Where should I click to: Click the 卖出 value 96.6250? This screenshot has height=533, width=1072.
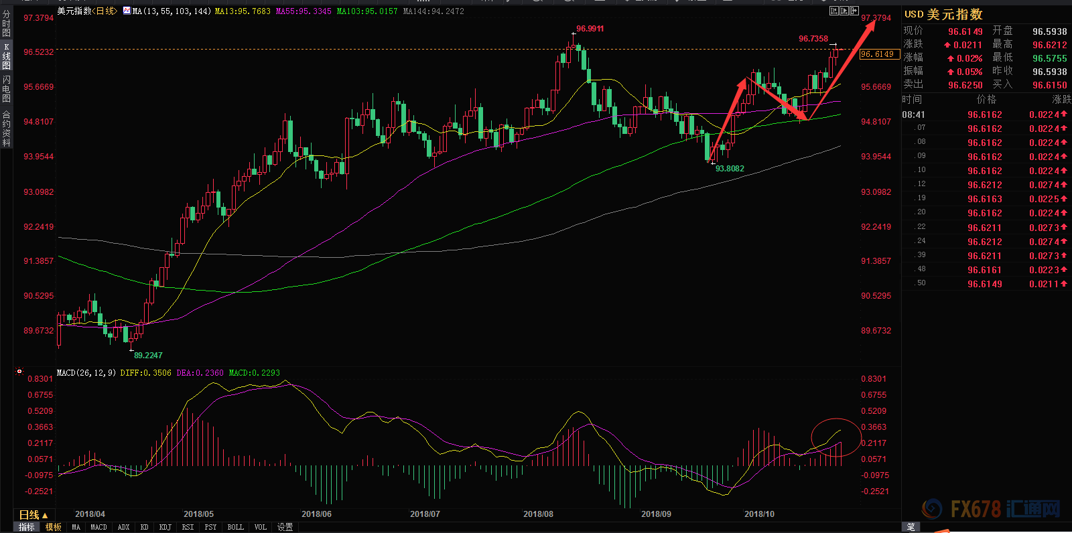(965, 85)
